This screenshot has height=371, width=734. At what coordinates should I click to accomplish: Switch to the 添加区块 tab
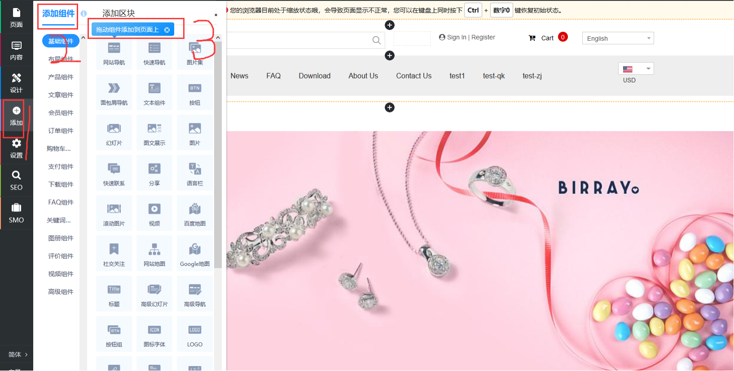pyautogui.click(x=119, y=13)
